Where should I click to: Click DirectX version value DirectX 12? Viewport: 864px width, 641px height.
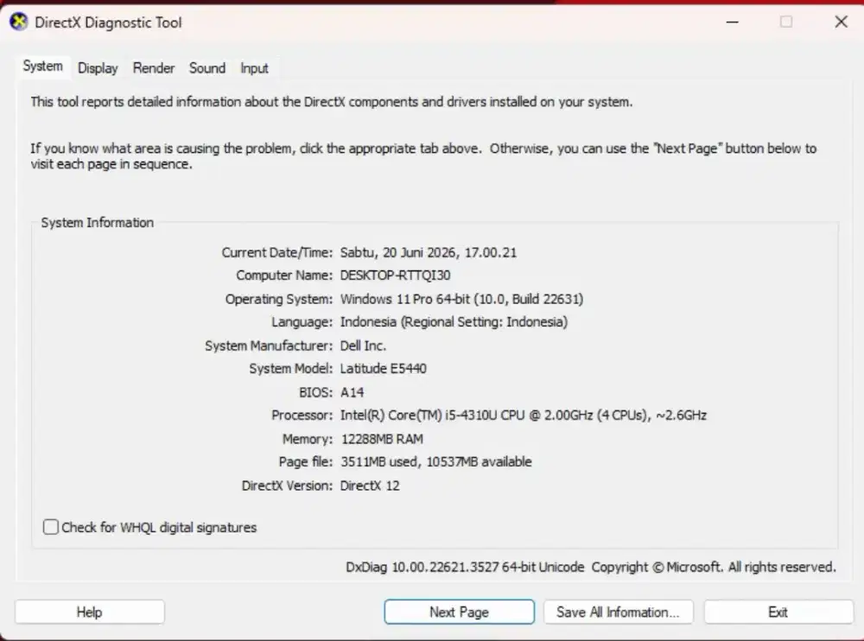(x=370, y=486)
